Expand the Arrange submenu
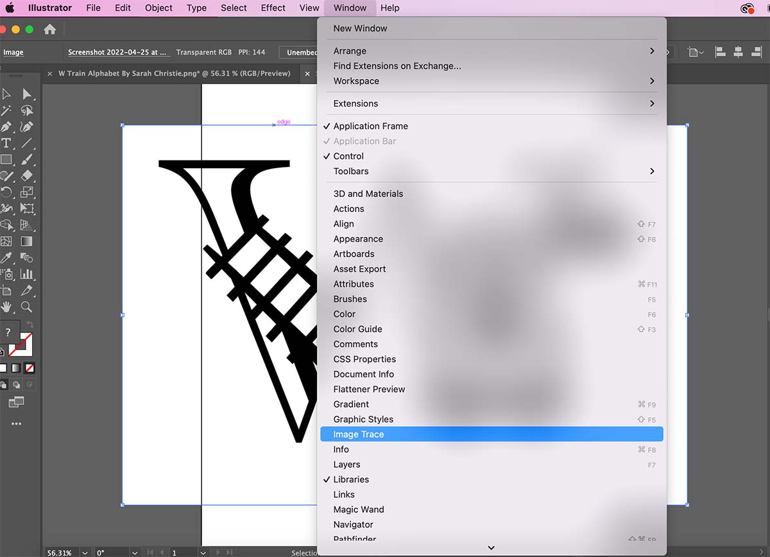The width and height of the screenshot is (770, 557). (x=493, y=51)
